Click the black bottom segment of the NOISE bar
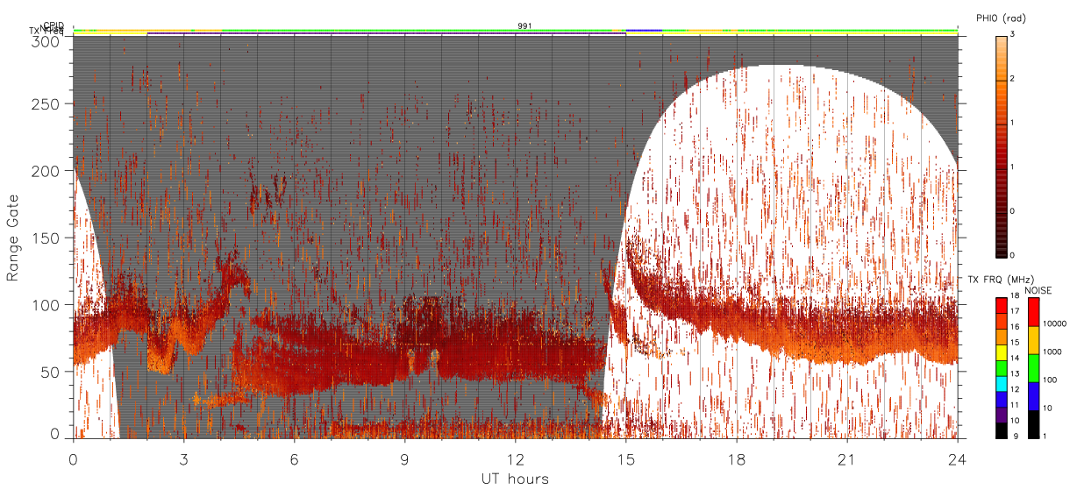This screenshot has height=497, width=1077. pyautogui.click(x=1034, y=424)
